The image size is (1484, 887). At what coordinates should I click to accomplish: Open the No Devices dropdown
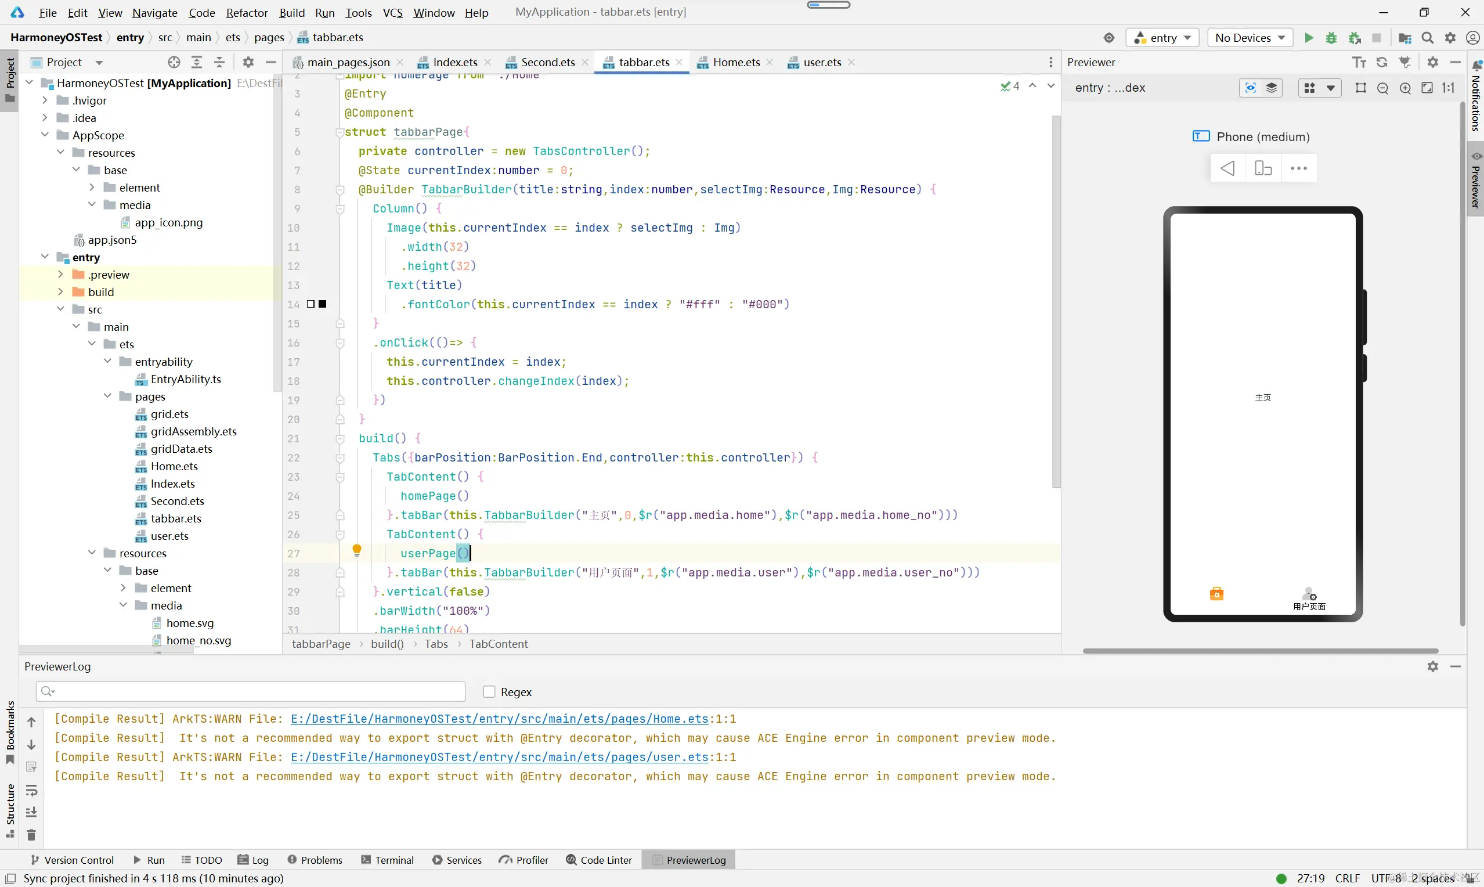pos(1250,38)
